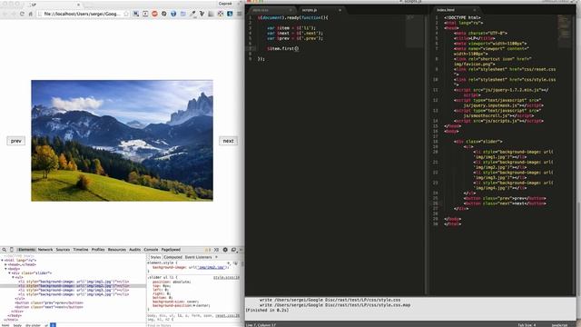
Task: Click the Find in Styles filter field
Action: [x=192, y=325]
